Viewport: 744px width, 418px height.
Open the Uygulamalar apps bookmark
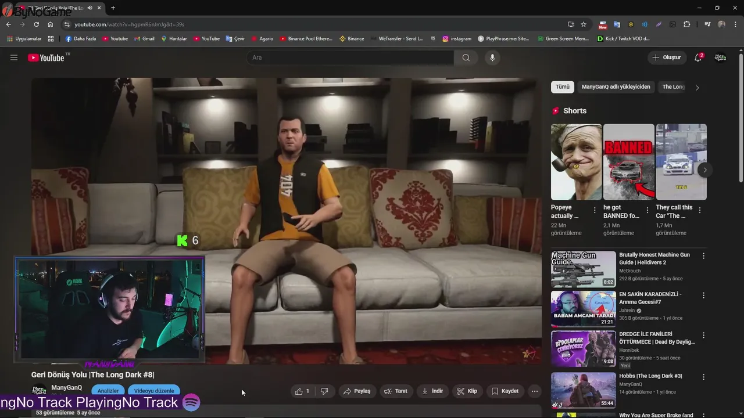(x=24, y=39)
